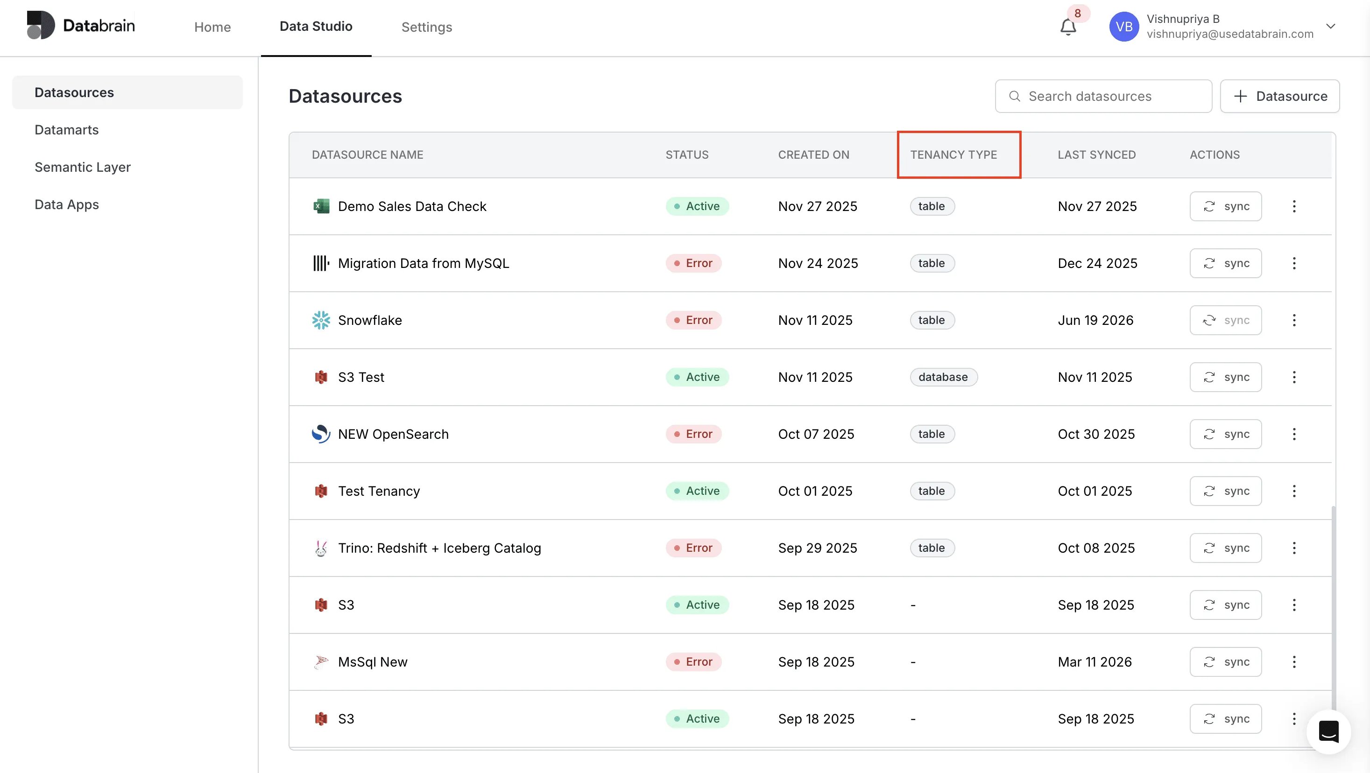Click the Excel icon for Demo Sales Data Check
This screenshot has width=1370, height=773.
pyautogui.click(x=321, y=206)
